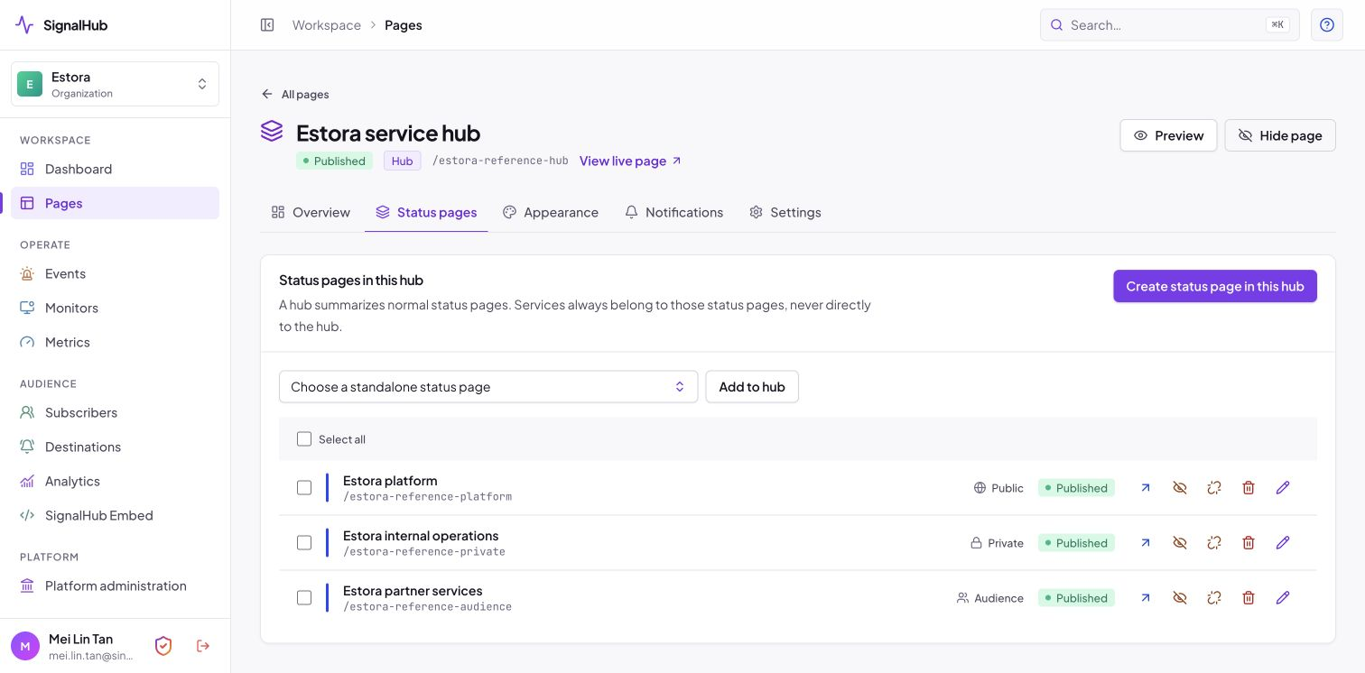Click the /estora-reference-hub slug text
1365x673 pixels.
(x=500, y=161)
